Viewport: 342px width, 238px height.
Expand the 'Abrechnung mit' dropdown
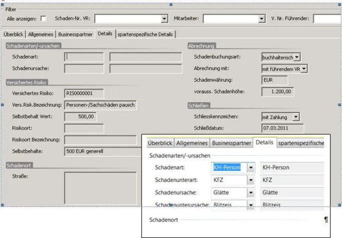tap(304, 68)
